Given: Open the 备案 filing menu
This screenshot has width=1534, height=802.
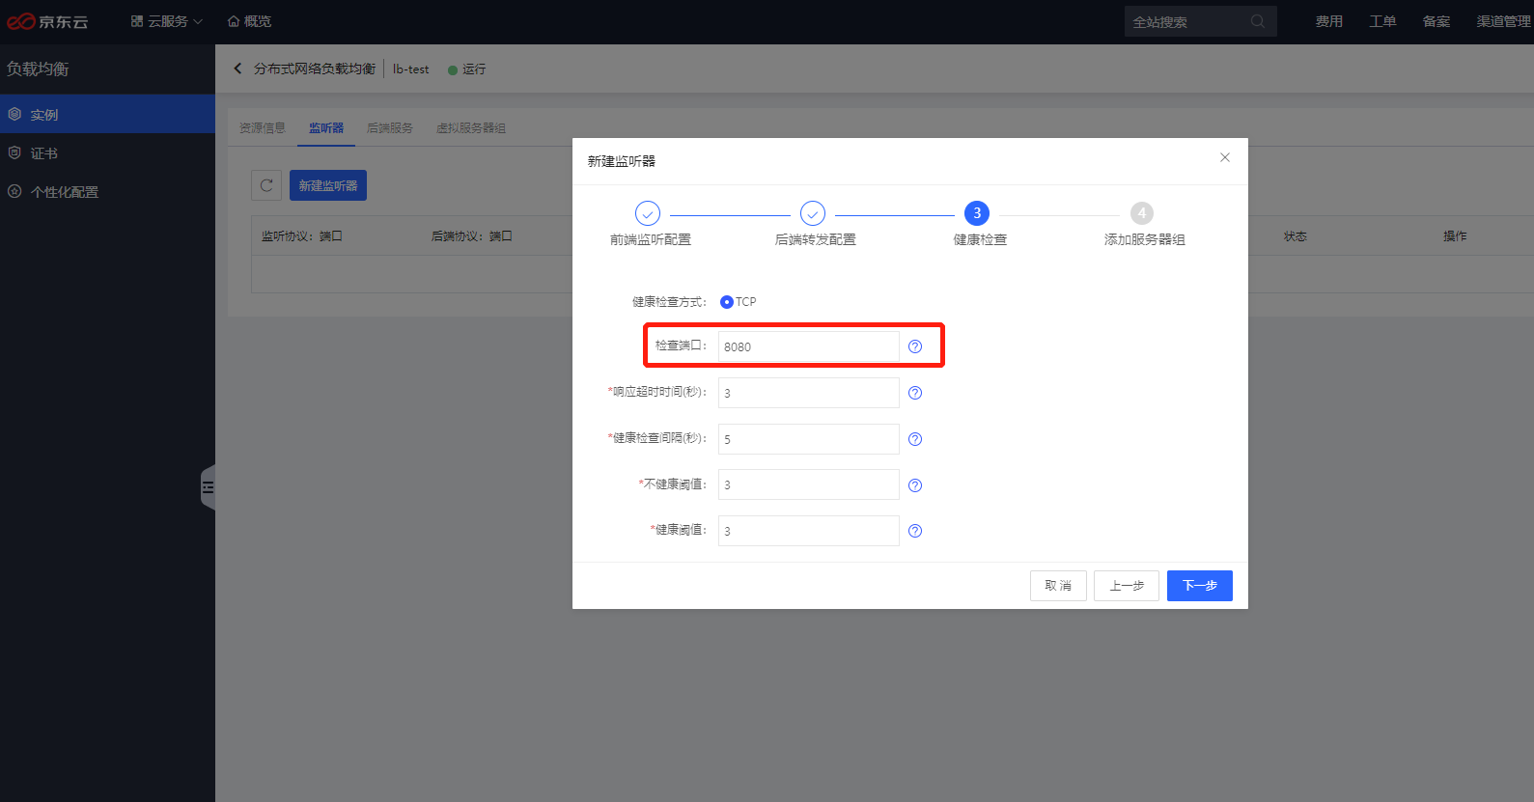Looking at the screenshot, I should tap(1436, 21).
